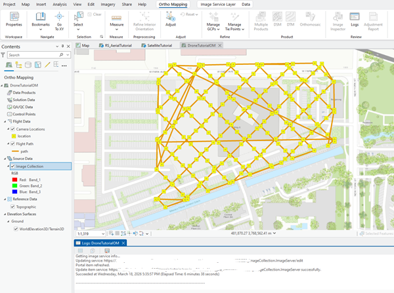The height and width of the screenshot is (293, 394).
Task: Select the Solution Data tree item
Action: (24, 100)
